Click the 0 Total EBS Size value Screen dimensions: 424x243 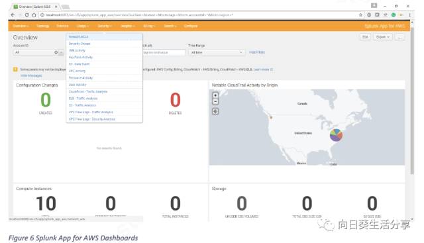tap(307, 203)
